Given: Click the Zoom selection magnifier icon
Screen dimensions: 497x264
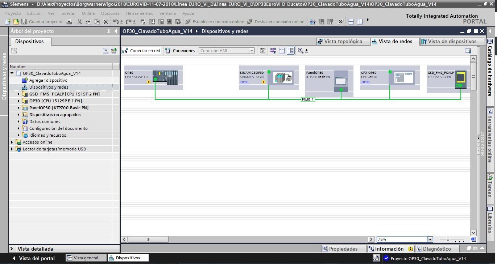Looking at the screenshot, I should coord(301,51).
